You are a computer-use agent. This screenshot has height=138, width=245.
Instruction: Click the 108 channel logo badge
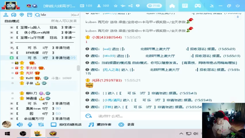tap(11, 6)
